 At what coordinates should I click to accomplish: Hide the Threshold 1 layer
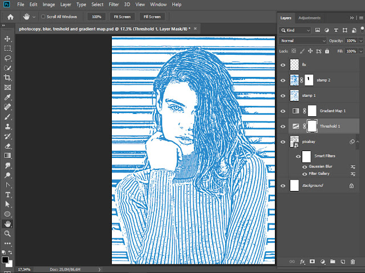click(x=283, y=127)
